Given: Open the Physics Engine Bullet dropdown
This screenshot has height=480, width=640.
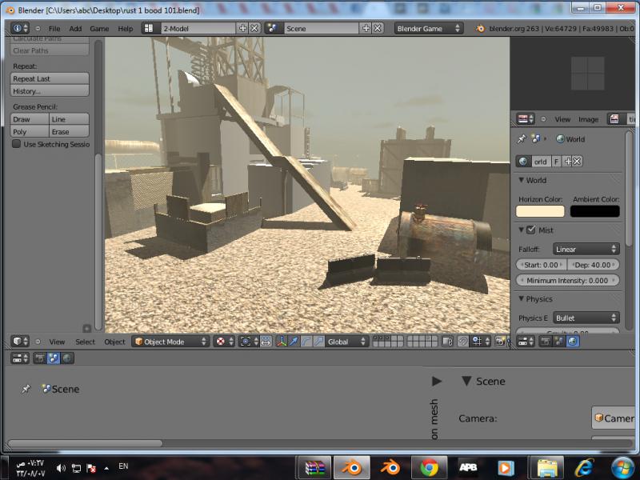Looking at the screenshot, I should [586, 318].
